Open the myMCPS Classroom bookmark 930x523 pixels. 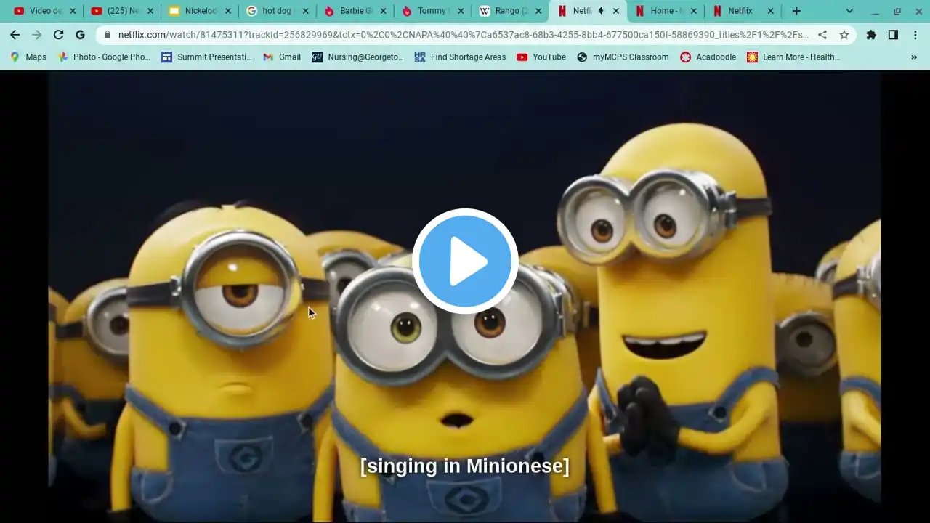tap(623, 57)
